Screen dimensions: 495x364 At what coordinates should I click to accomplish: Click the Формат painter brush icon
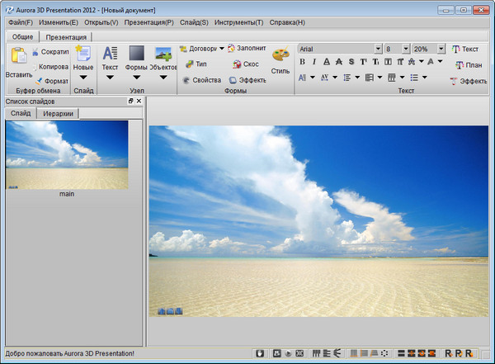click(x=38, y=81)
